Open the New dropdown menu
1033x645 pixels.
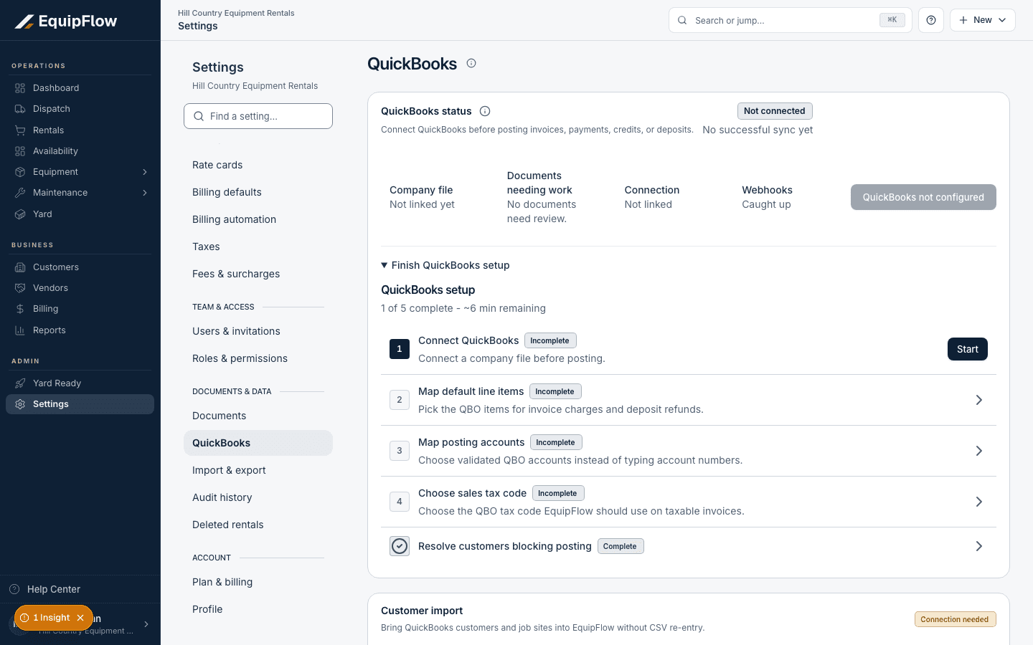click(983, 20)
